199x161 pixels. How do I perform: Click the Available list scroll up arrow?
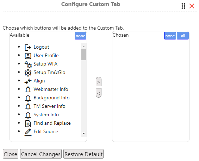[x=83, y=47]
